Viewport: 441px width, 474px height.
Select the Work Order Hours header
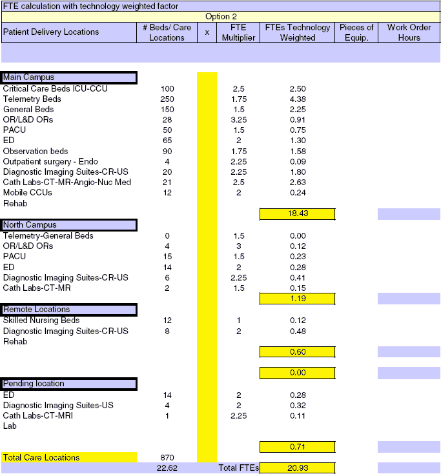click(409, 32)
